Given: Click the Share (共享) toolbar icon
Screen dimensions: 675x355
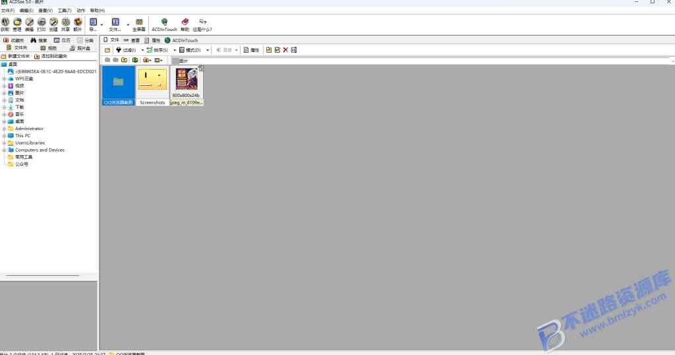Looking at the screenshot, I should click(x=65, y=24).
